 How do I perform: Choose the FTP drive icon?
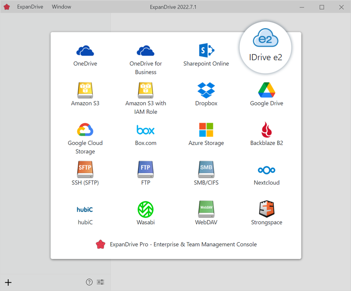(x=146, y=169)
